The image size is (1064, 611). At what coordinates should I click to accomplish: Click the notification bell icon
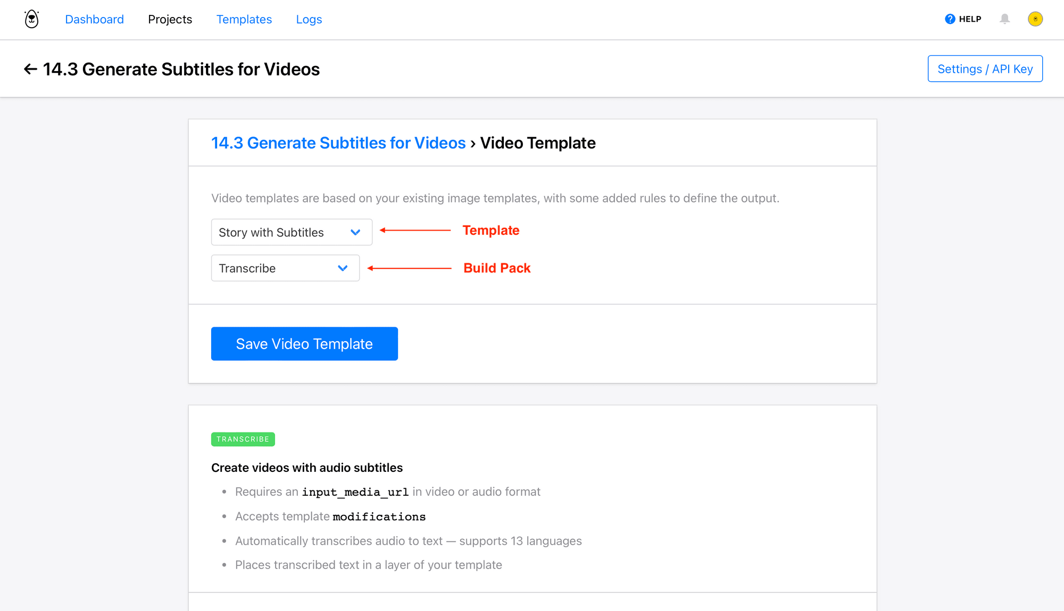point(1005,19)
